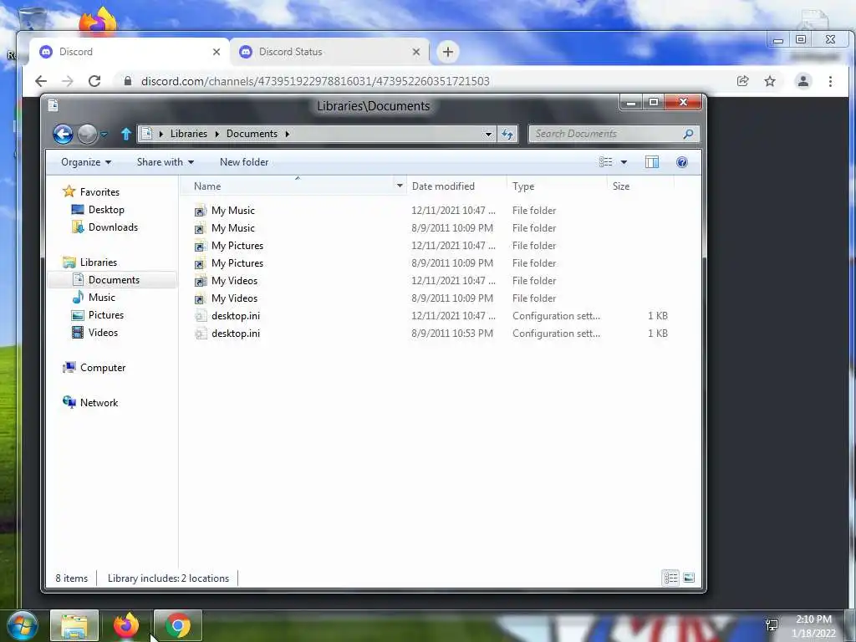The image size is (856, 642).
Task: Open recent pages dropdown beside forward arrow
Action: 104,135
